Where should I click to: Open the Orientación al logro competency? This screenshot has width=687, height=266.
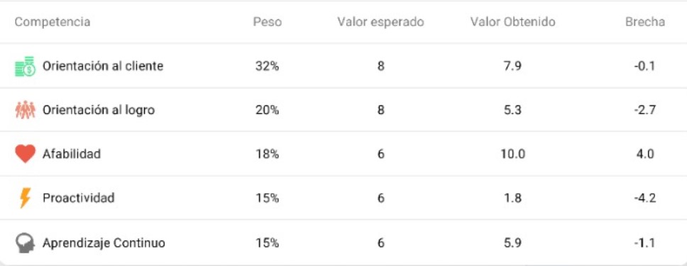(x=99, y=110)
